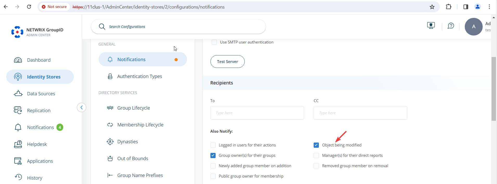Check Newly added group member on addition
This screenshot has height=184, width=497.
click(213, 166)
